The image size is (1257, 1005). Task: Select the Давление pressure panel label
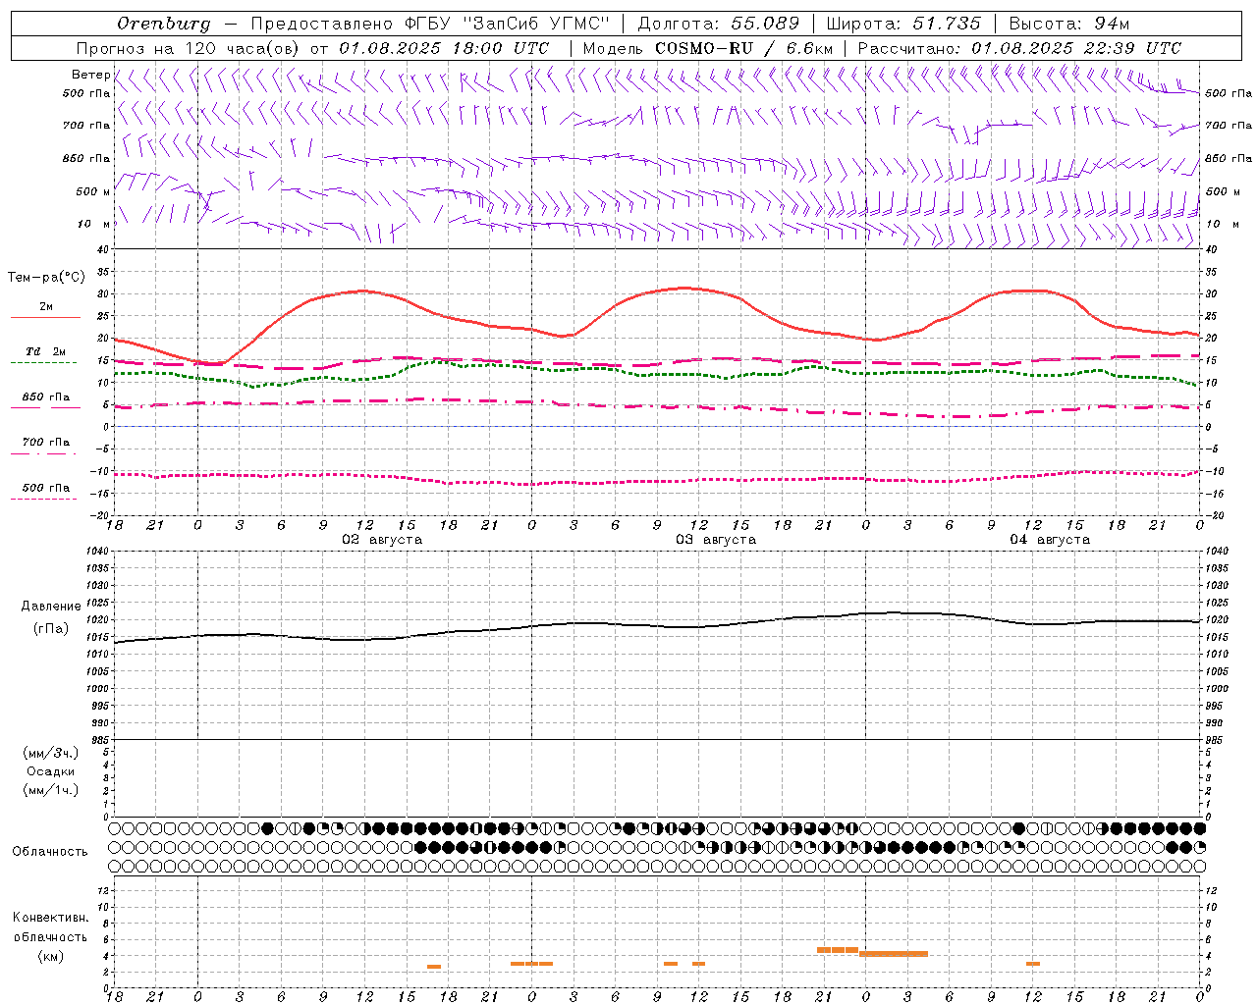[x=51, y=607]
